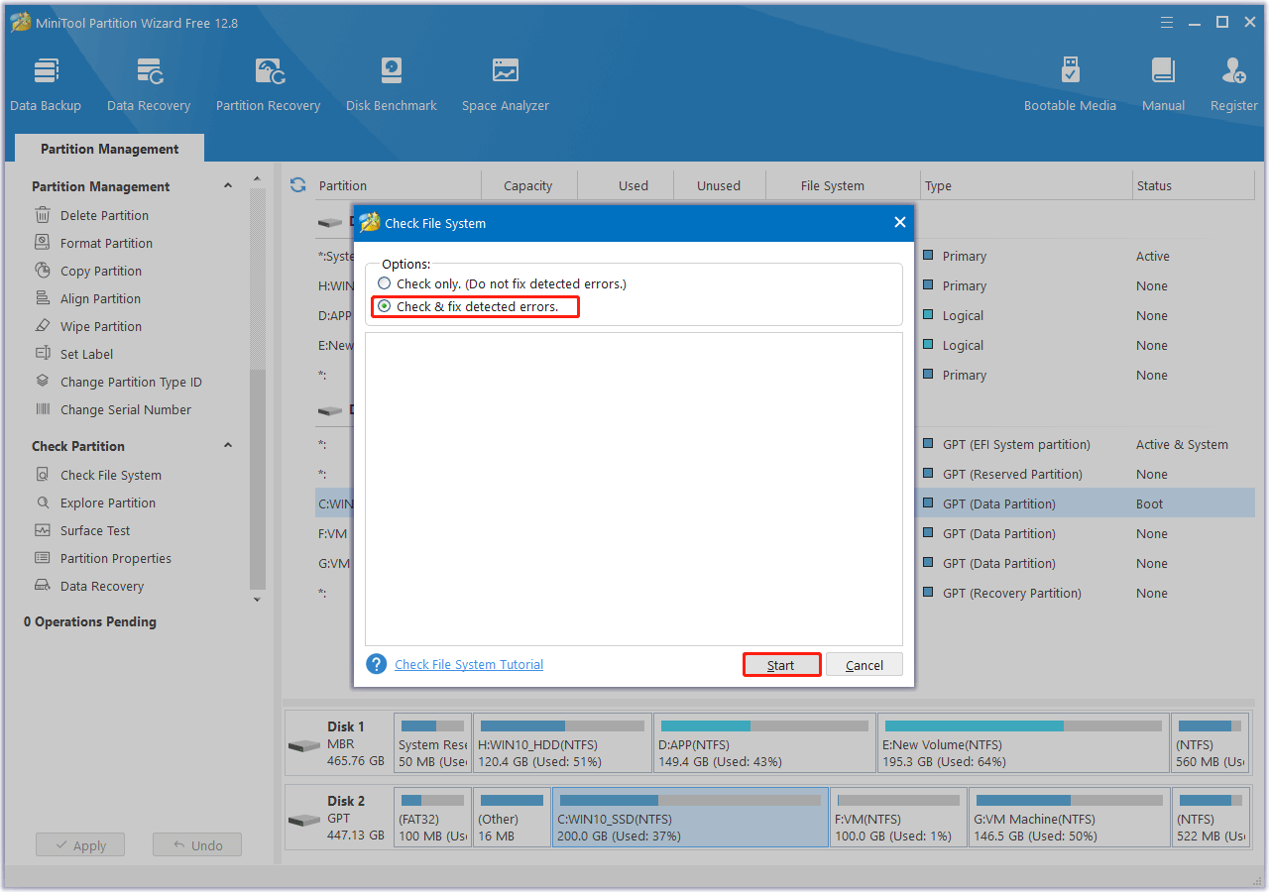
Task: Launch Data Recovery from top toolbar
Action: pyautogui.click(x=149, y=85)
